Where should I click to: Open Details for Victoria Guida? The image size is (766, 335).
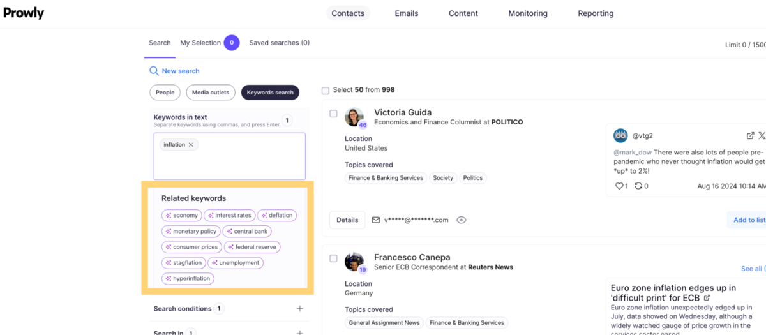pos(347,220)
